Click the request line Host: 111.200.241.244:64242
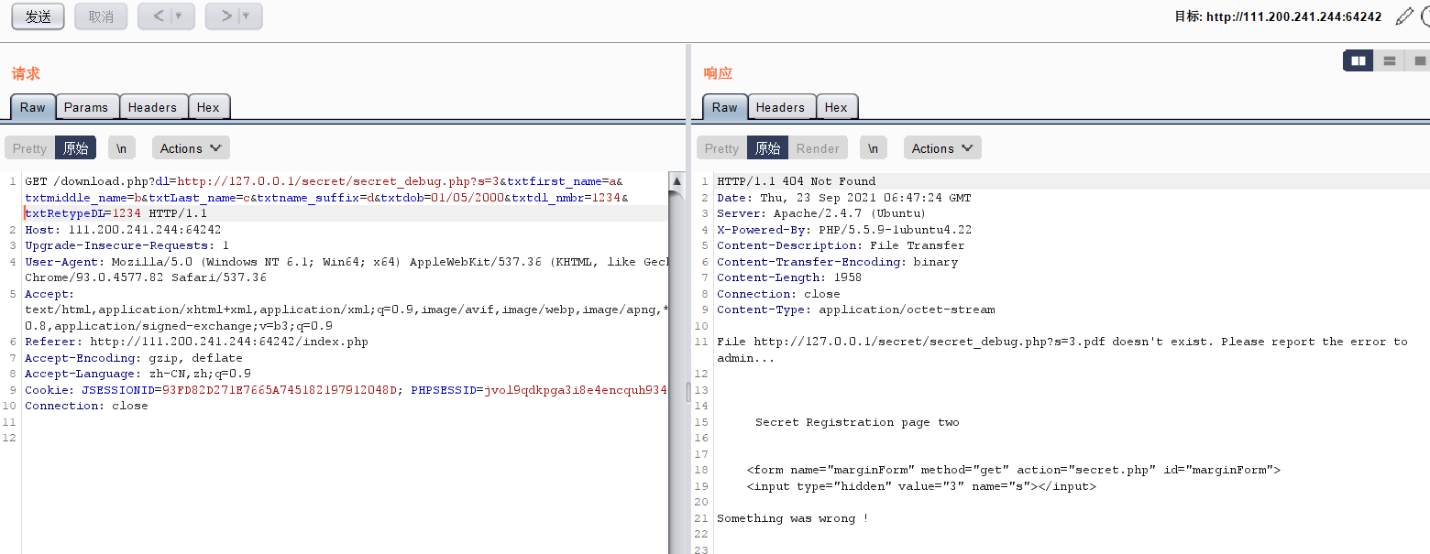Image resolution: width=1430 pixels, height=554 pixels. click(123, 230)
